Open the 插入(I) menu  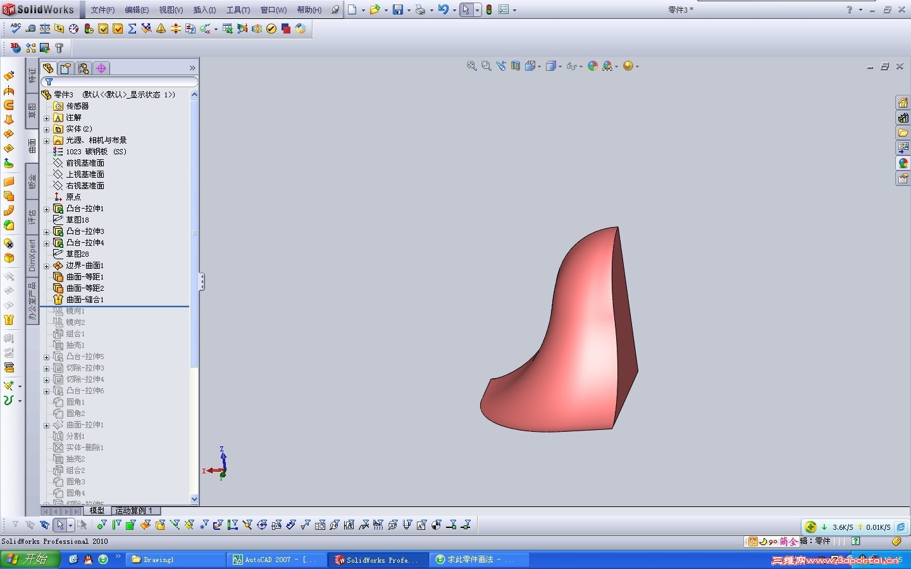204,9
